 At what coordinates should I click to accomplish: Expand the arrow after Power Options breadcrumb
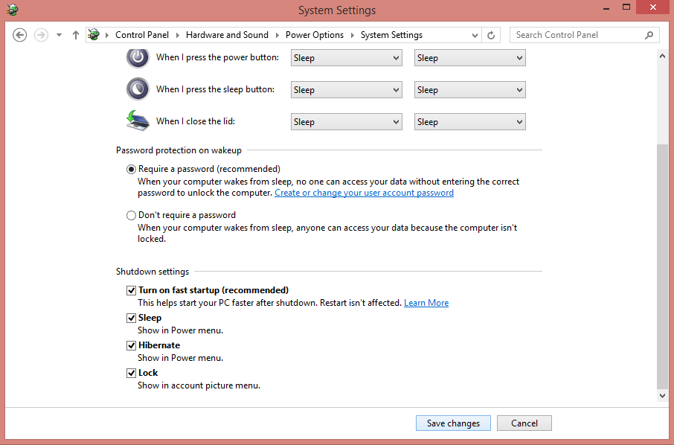tap(353, 35)
